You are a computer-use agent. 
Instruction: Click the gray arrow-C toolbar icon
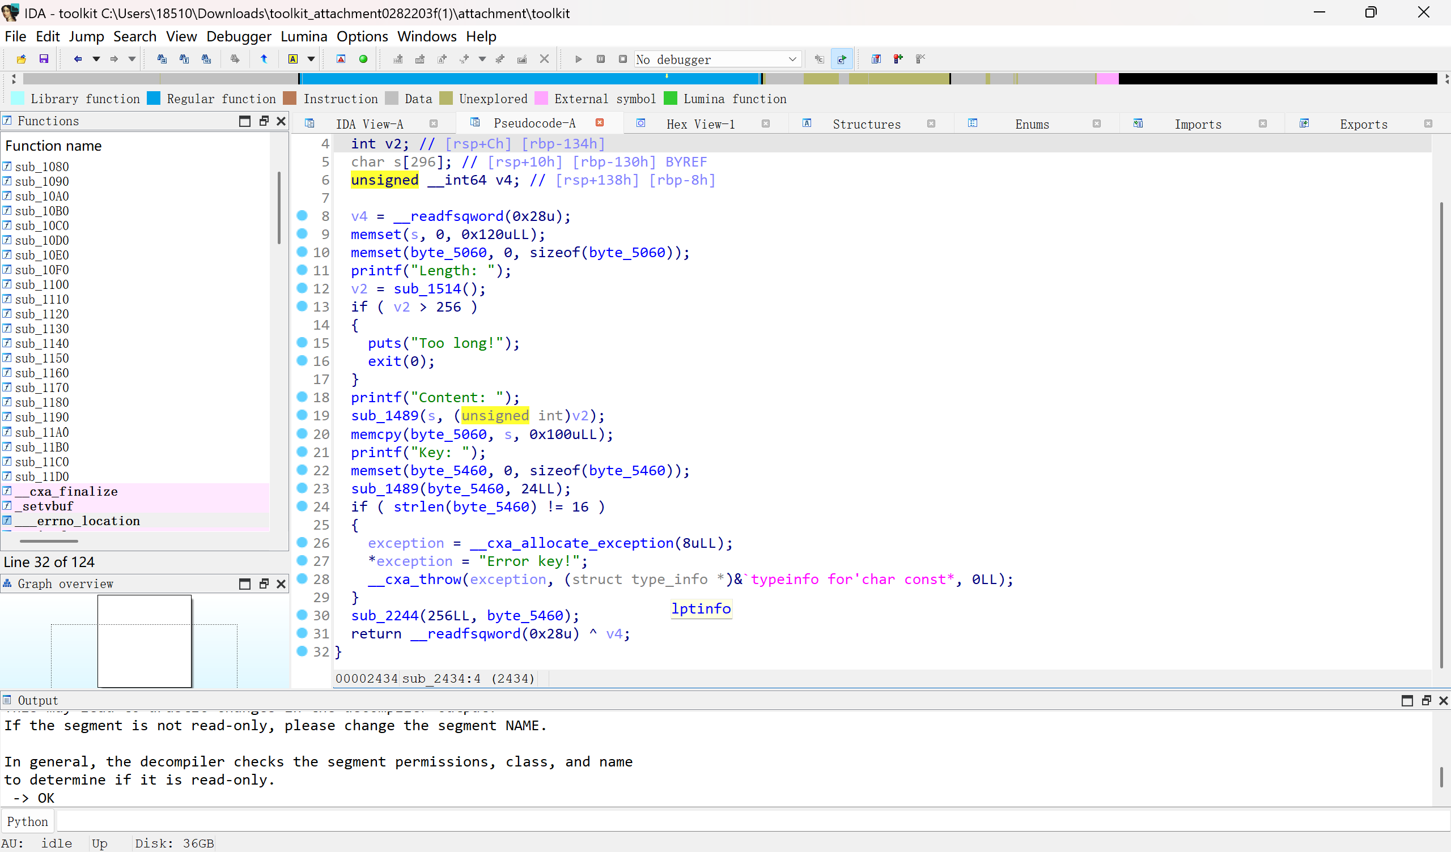tap(820, 59)
